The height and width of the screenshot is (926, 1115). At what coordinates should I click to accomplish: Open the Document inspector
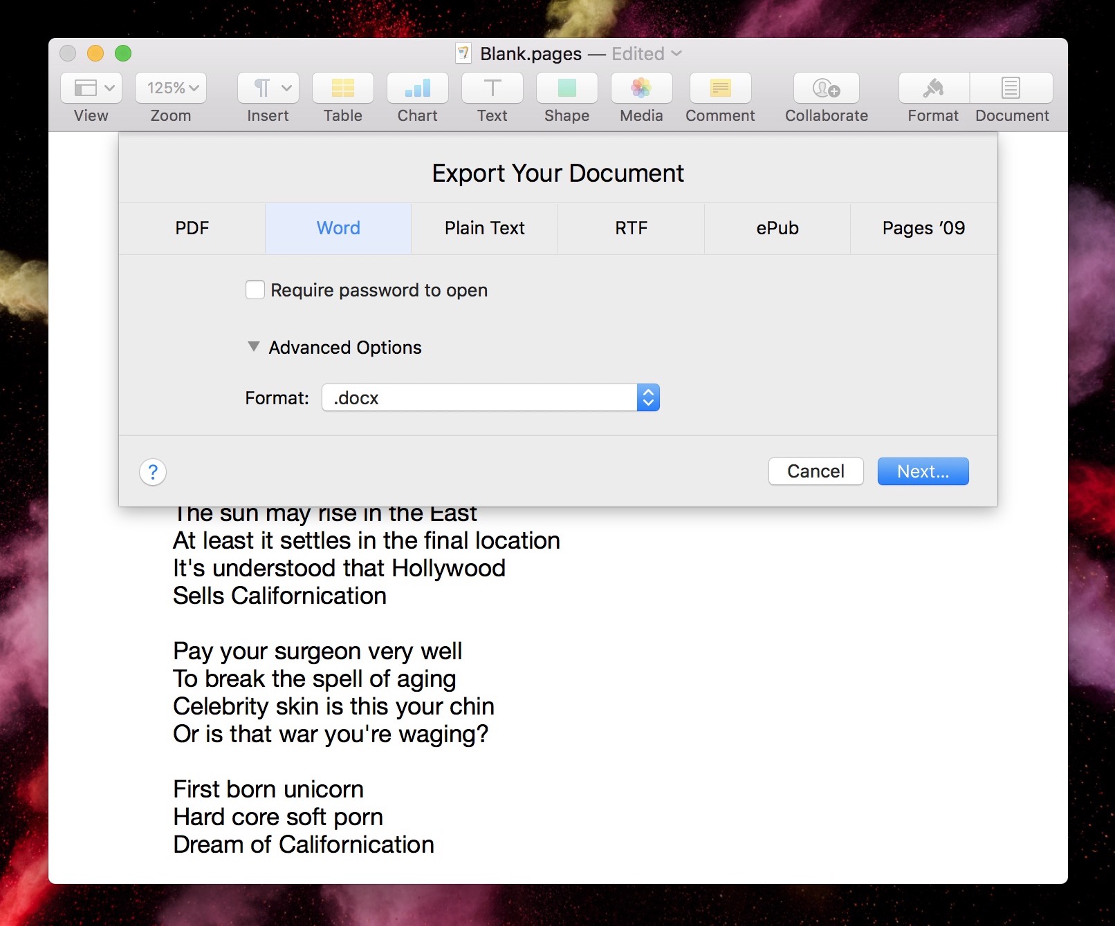[x=1011, y=88]
